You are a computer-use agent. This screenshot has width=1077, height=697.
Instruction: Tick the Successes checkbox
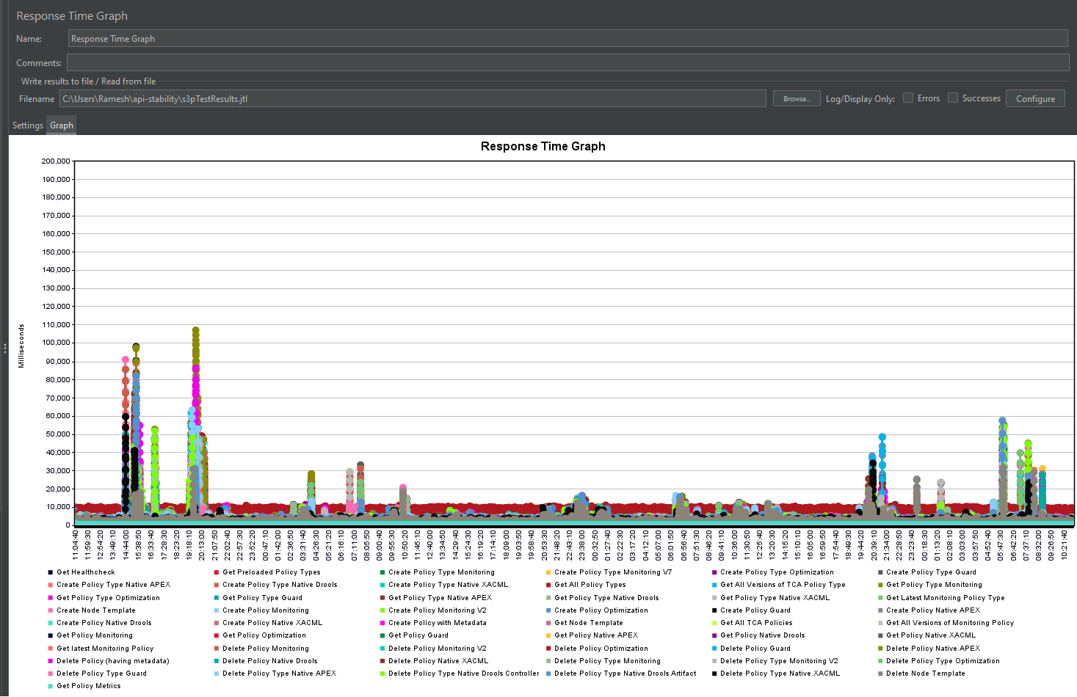pyautogui.click(x=953, y=98)
